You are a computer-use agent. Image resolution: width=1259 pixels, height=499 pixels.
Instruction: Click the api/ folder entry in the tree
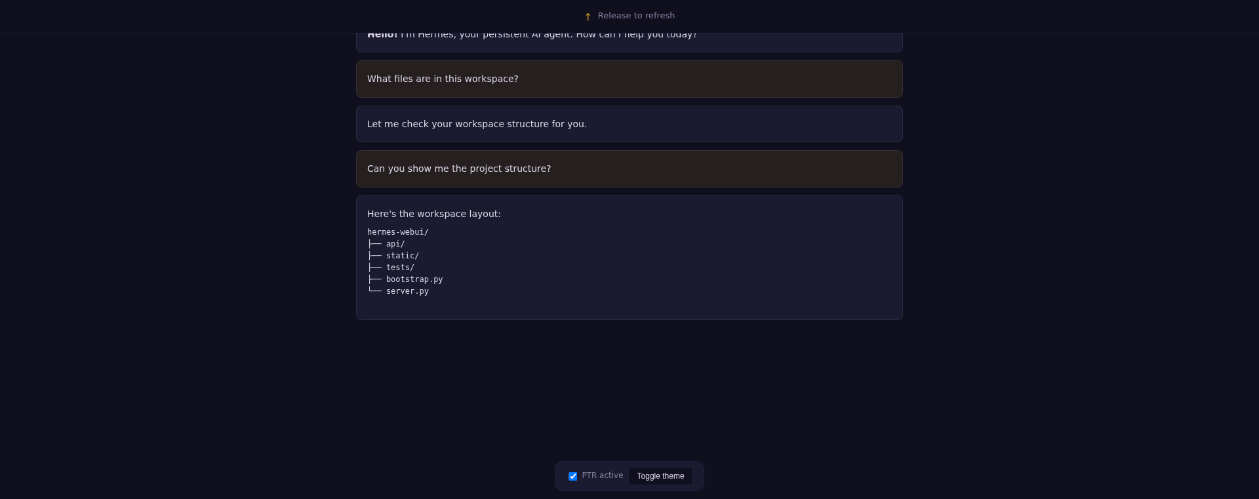point(395,244)
